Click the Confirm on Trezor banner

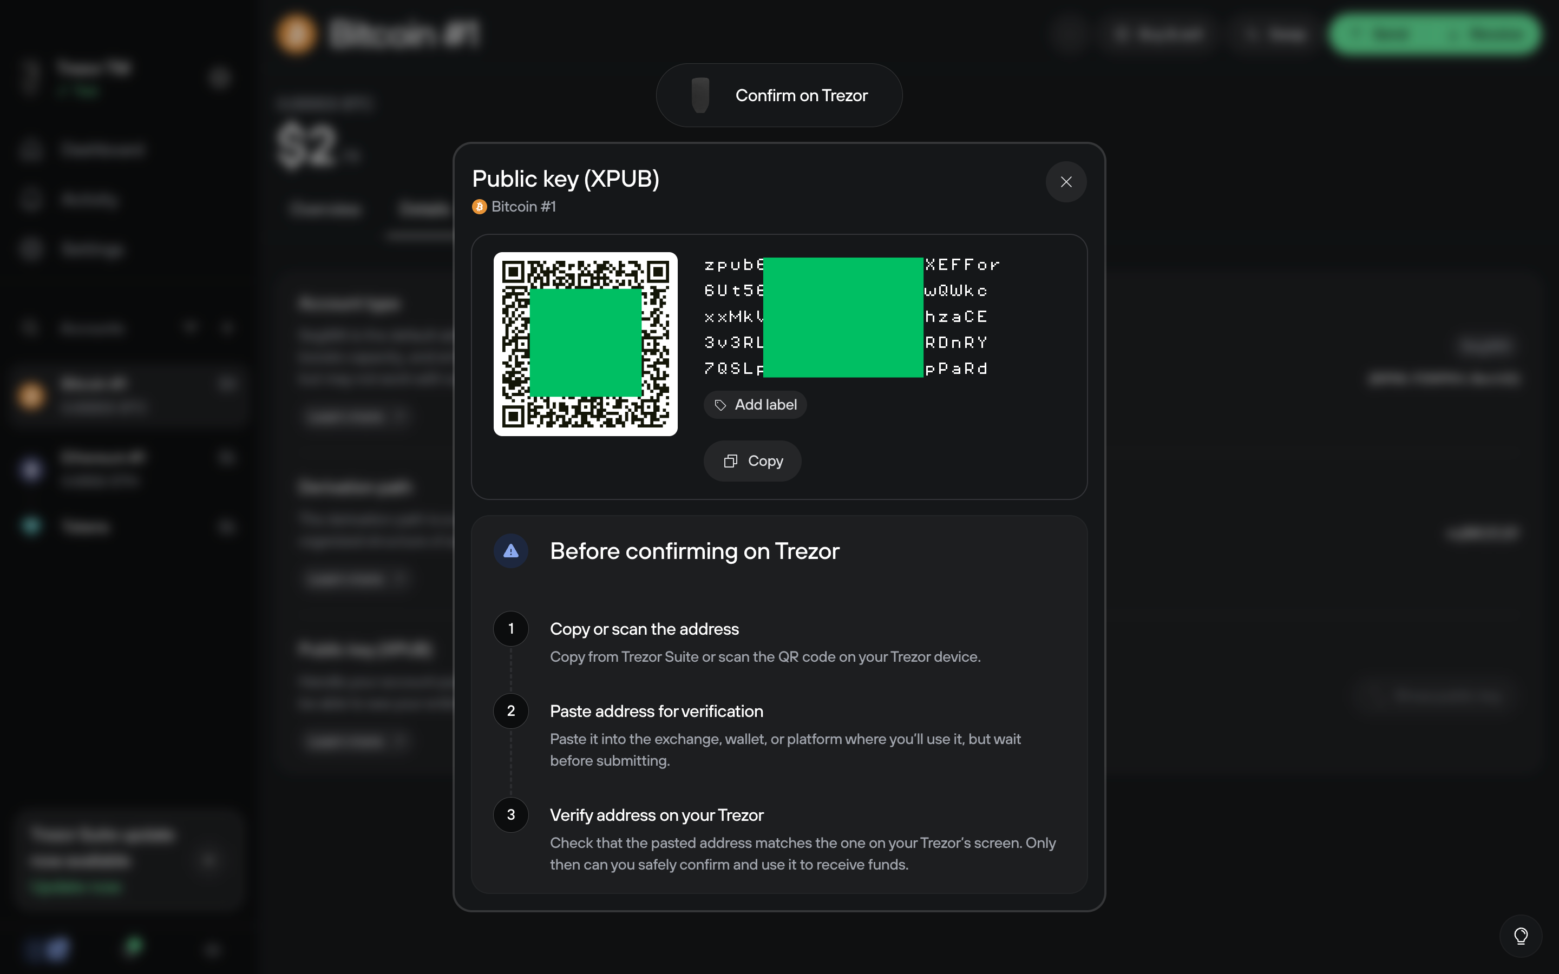(x=779, y=95)
